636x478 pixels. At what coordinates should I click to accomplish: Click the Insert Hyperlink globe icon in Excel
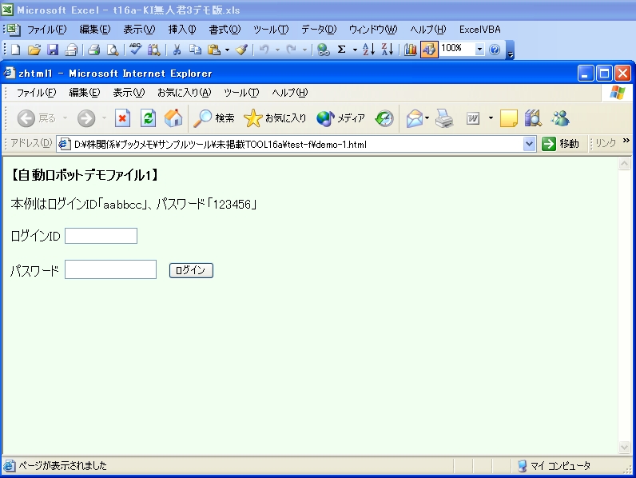(x=324, y=50)
